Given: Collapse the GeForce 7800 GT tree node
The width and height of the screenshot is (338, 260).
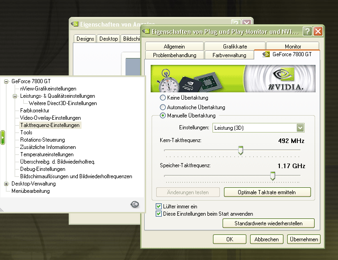Looking at the screenshot, I should point(6,81).
